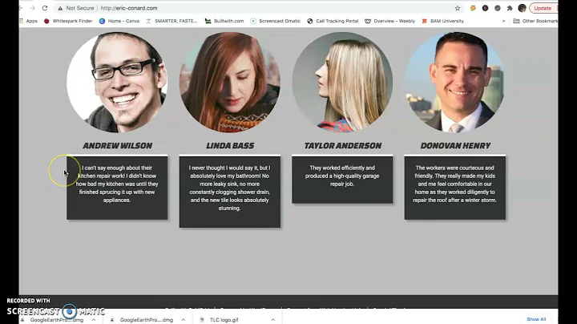
Task: Click the Canva blue favicon
Action: click(x=102, y=21)
